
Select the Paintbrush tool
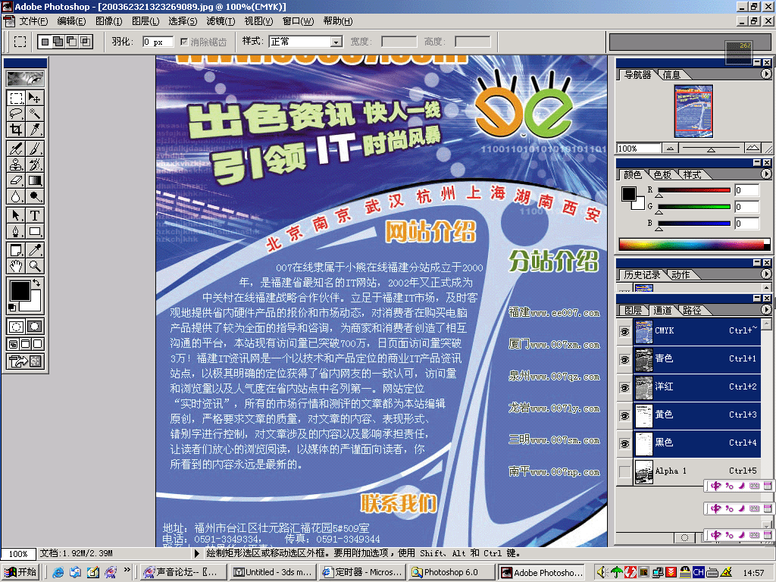click(35, 149)
